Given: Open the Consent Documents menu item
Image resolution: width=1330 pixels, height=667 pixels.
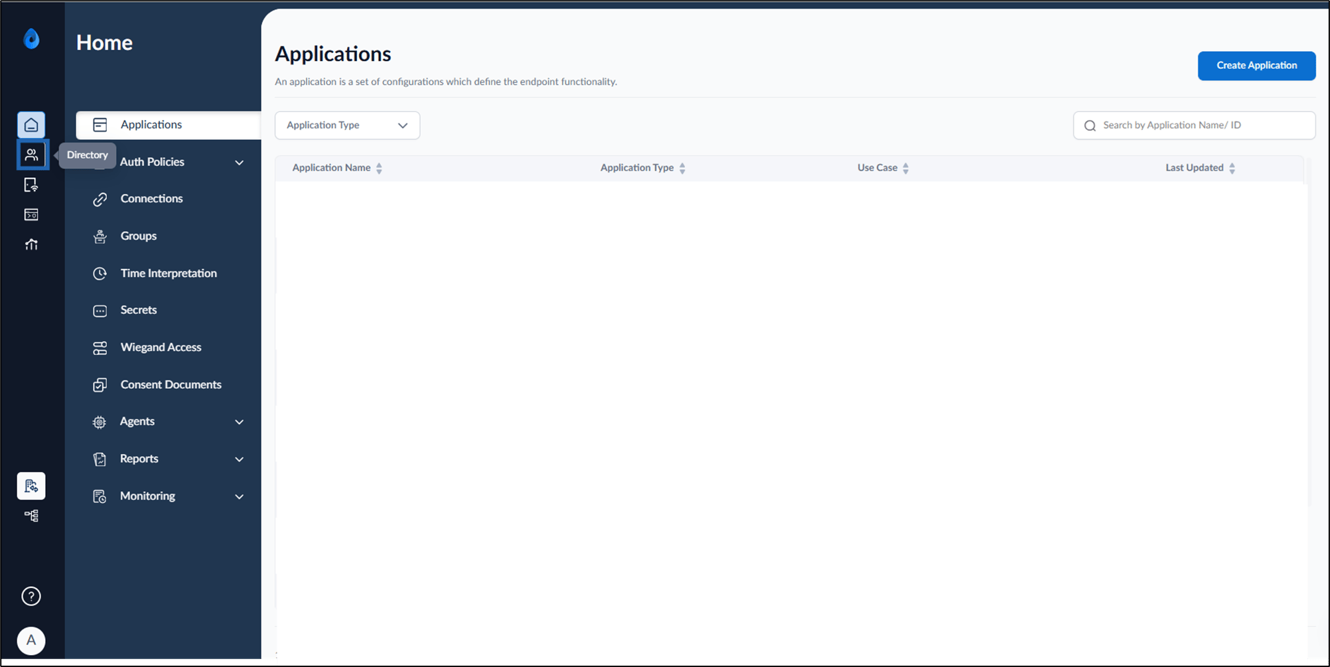Looking at the screenshot, I should [x=171, y=384].
